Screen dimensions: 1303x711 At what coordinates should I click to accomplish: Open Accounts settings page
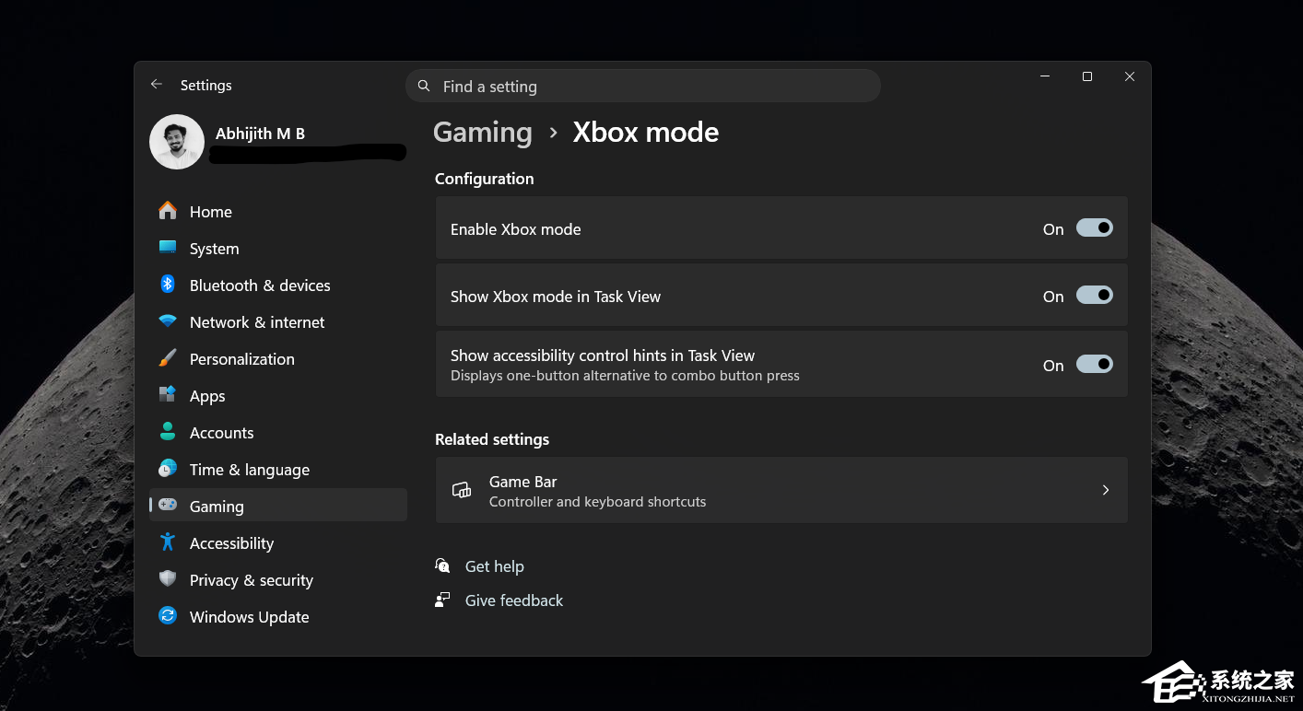(278, 432)
